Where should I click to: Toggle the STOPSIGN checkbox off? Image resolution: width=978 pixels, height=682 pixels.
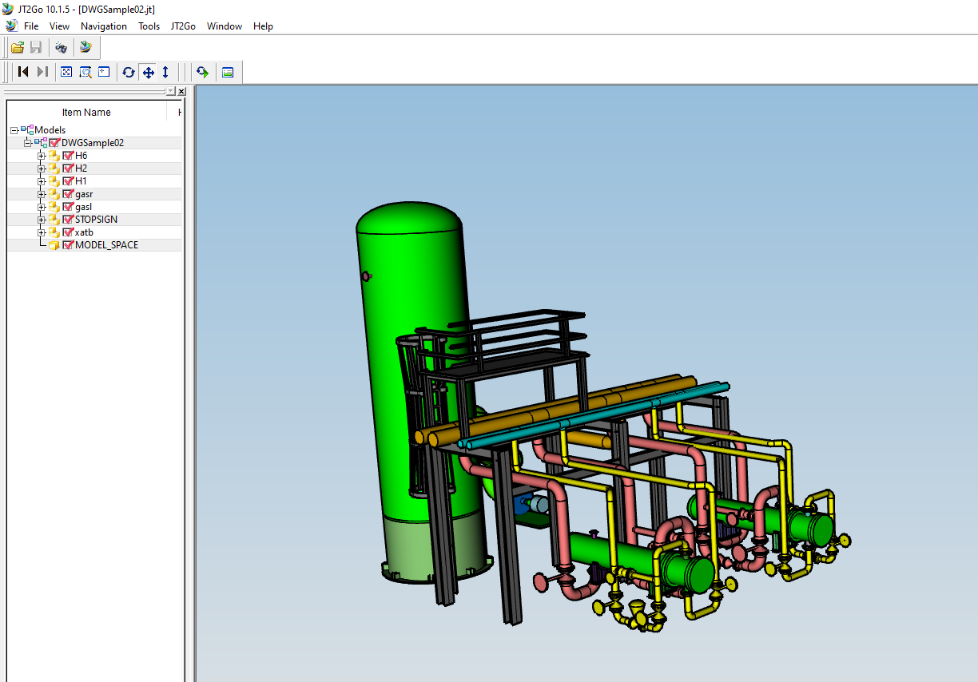coord(68,220)
